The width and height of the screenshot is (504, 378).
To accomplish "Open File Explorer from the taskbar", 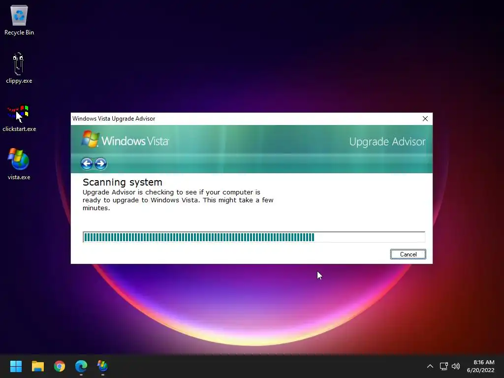I will click(37, 366).
